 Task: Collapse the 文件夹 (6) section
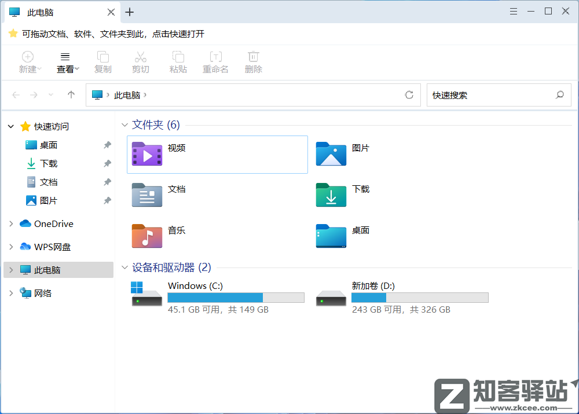tap(124, 124)
